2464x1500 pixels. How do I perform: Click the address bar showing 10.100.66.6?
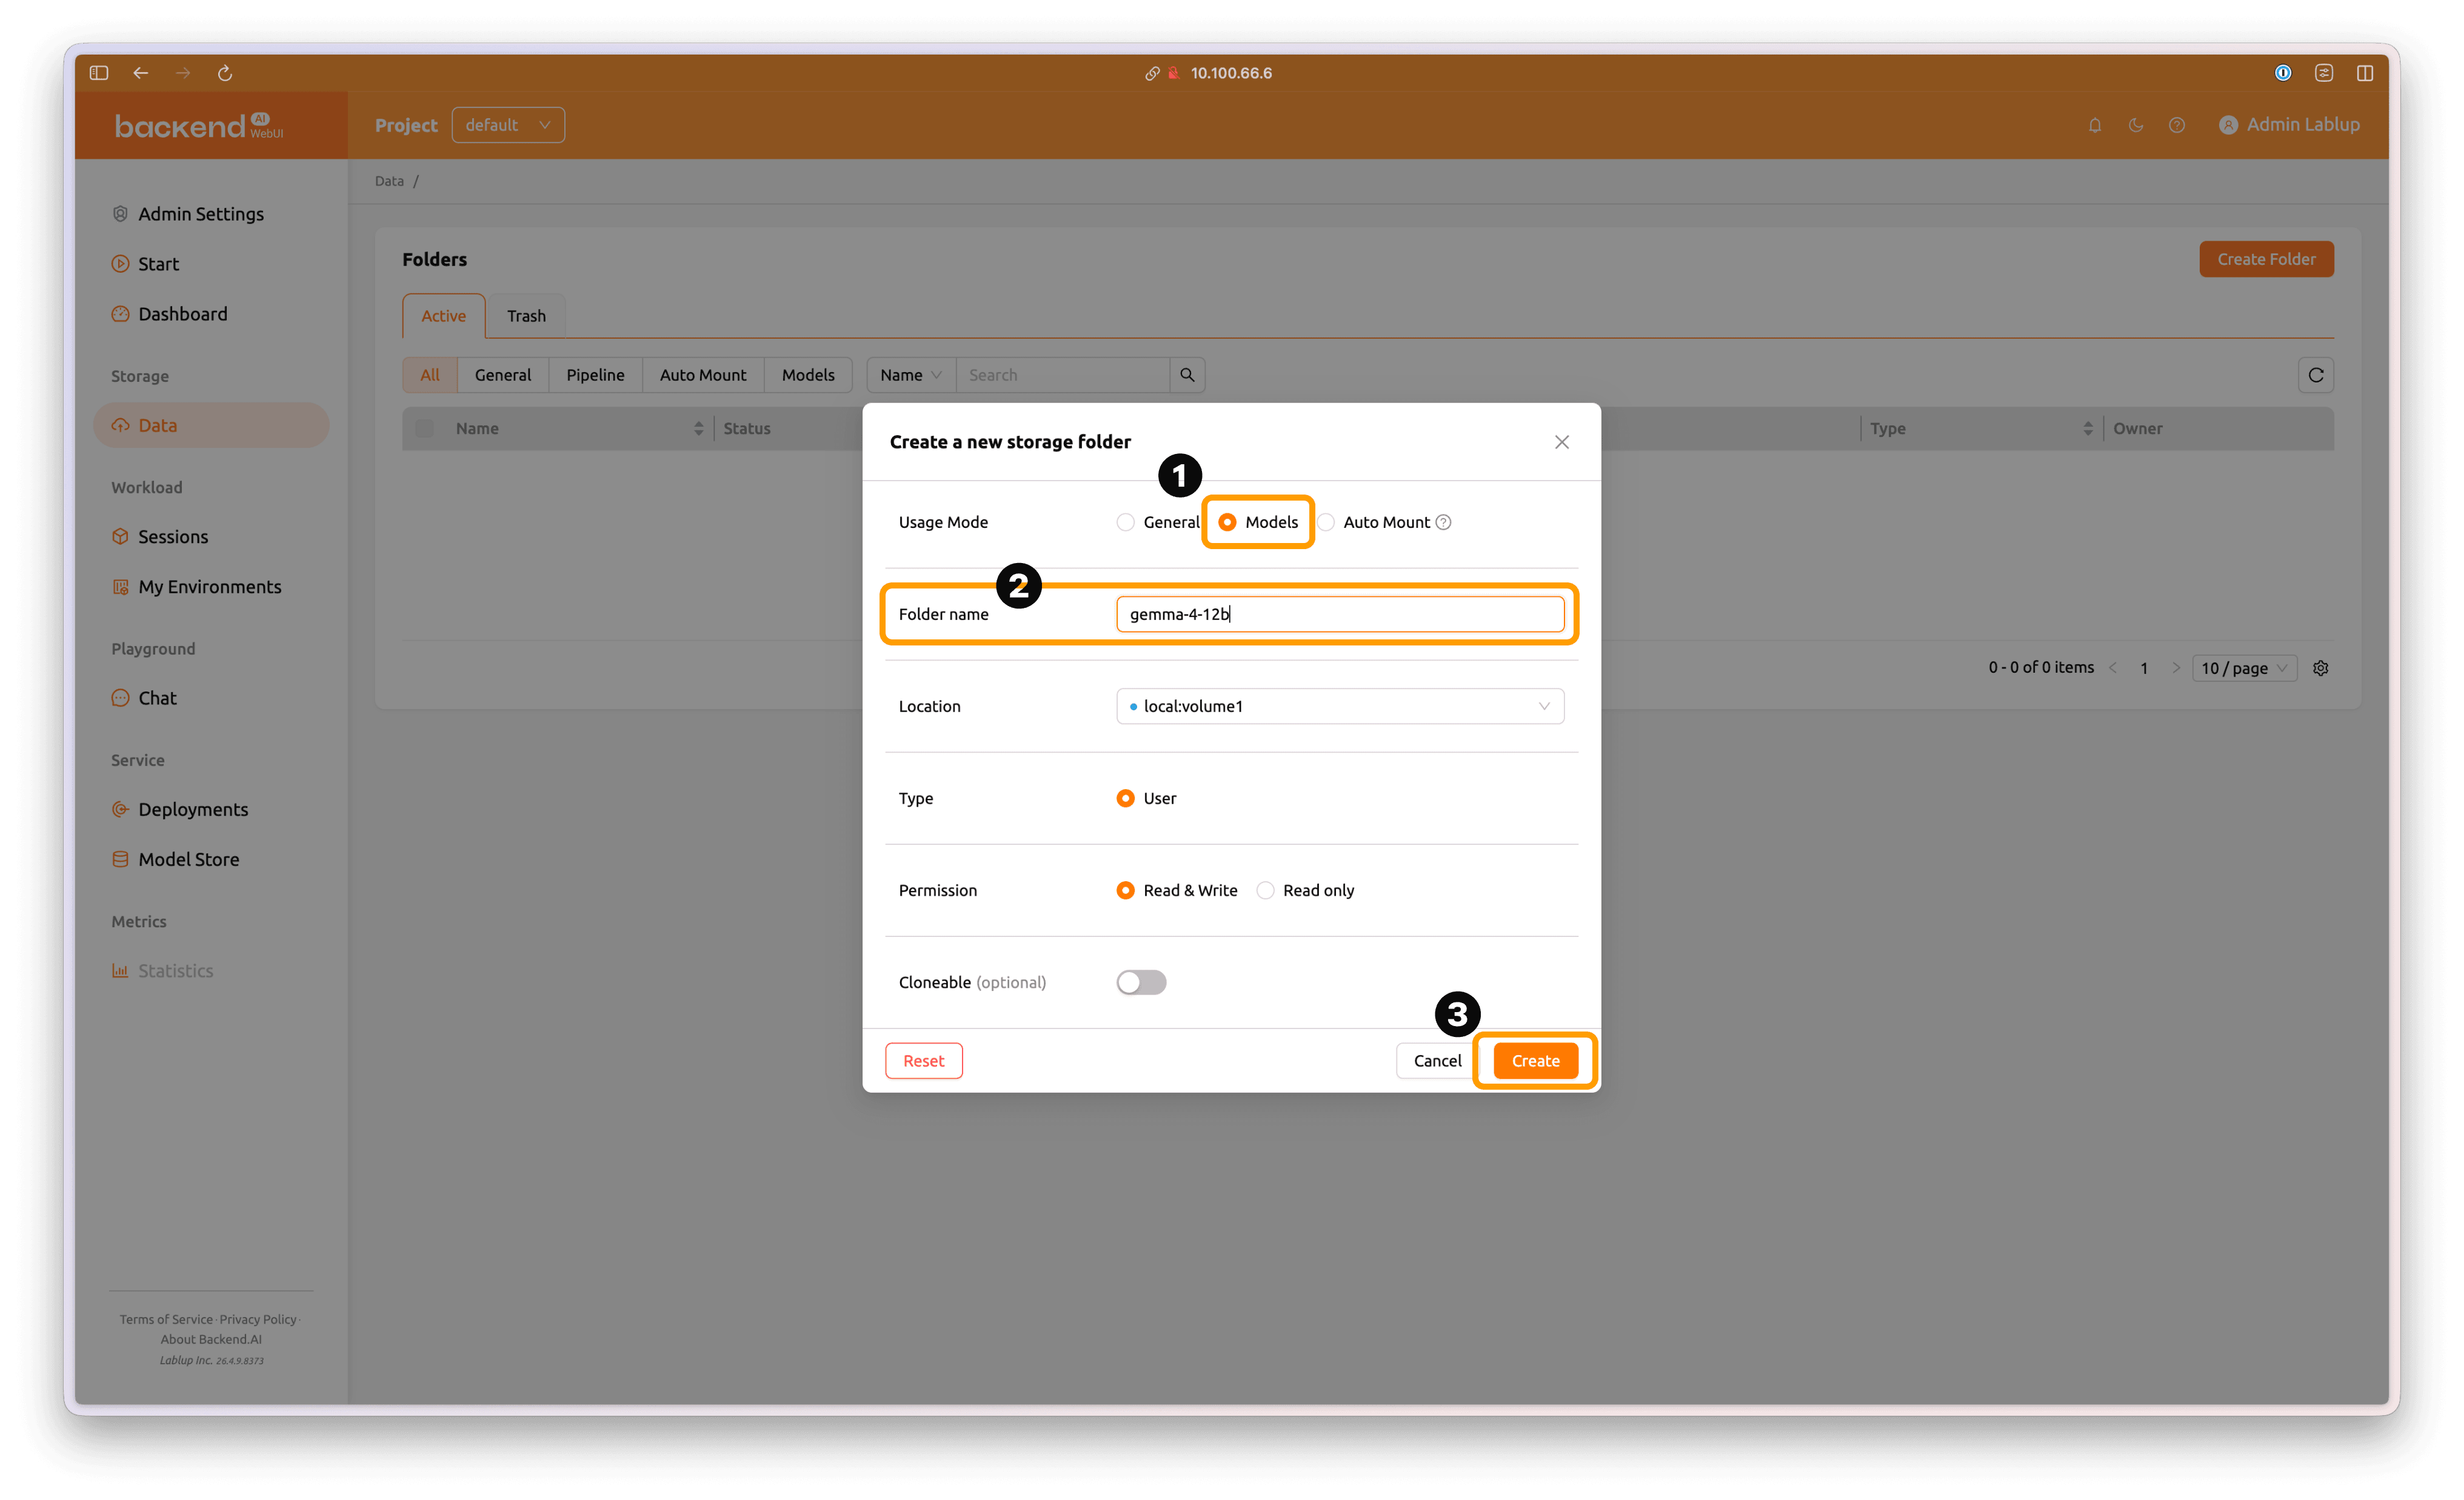click(x=1231, y=73)
